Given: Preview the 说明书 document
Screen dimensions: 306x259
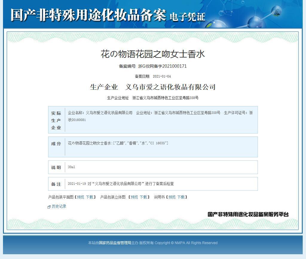Looking at the screenshot, I should [x=172, y=197].
